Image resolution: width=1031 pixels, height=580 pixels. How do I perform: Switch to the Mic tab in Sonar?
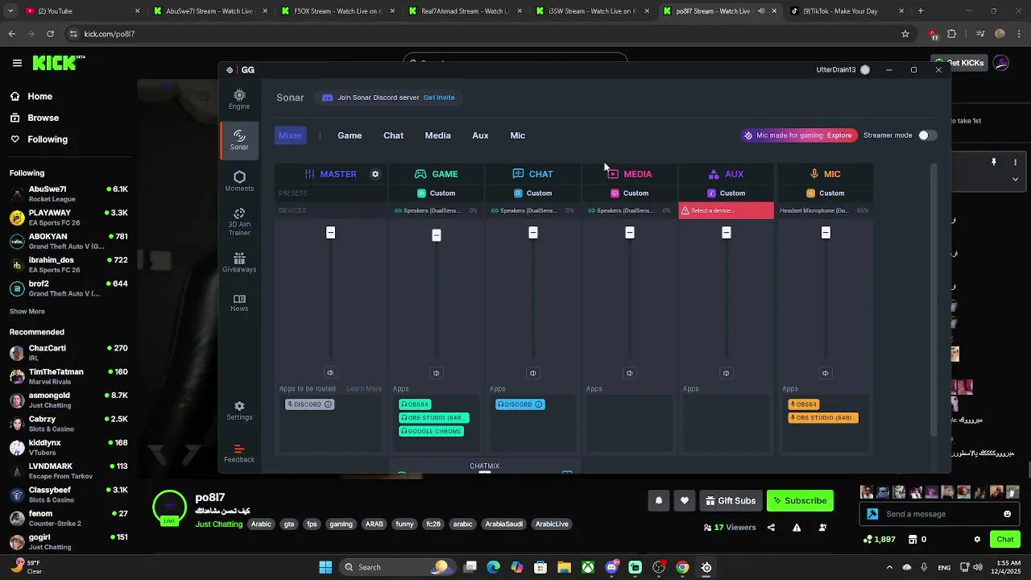point(517,135)
